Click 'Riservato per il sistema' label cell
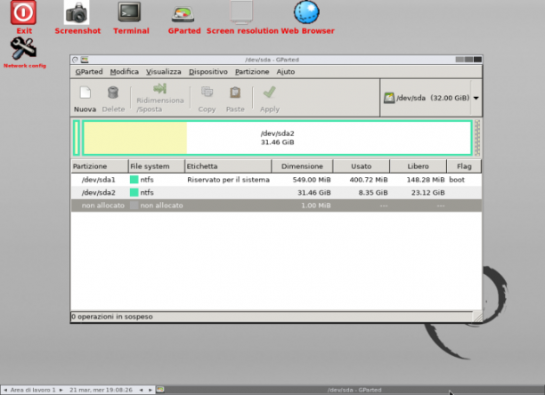 click(228, 180)
